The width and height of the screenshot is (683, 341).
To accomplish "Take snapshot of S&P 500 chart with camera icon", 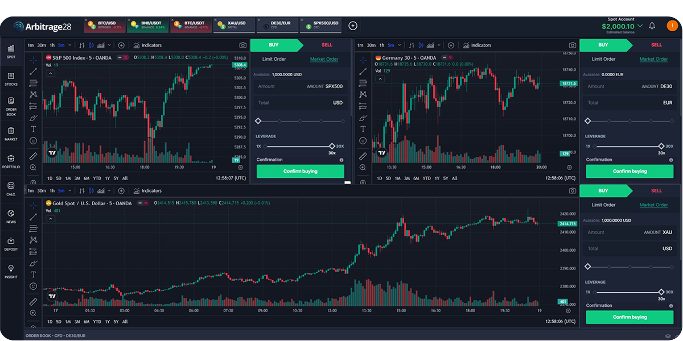I will [243, 45].
